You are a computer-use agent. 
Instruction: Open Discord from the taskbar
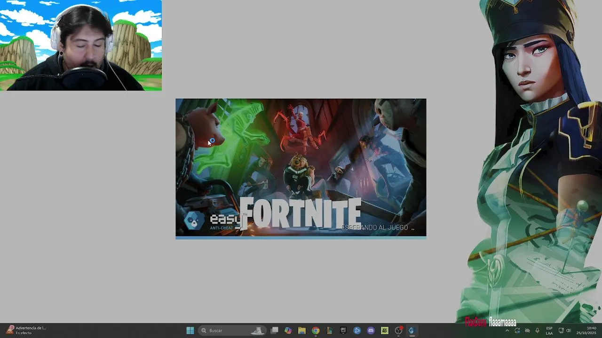371,330
